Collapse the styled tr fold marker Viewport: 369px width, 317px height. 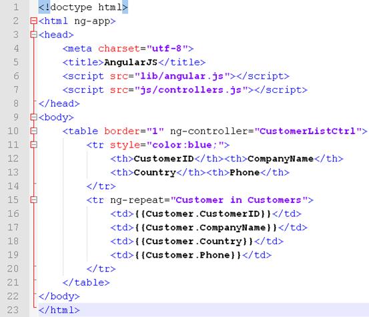(34, 145)
